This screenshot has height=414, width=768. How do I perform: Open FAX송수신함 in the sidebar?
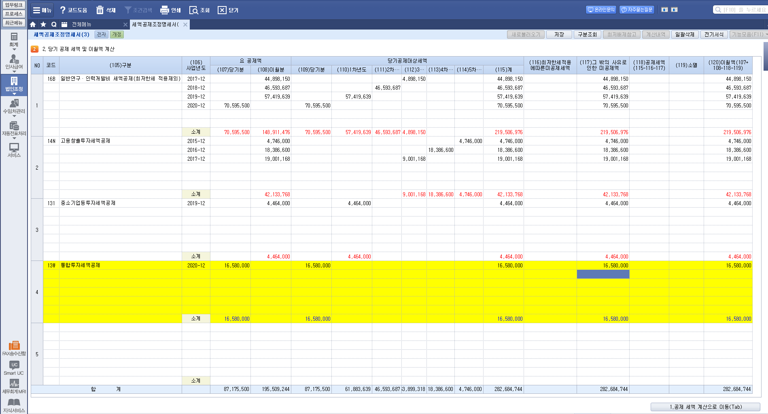tap(14, 348)
